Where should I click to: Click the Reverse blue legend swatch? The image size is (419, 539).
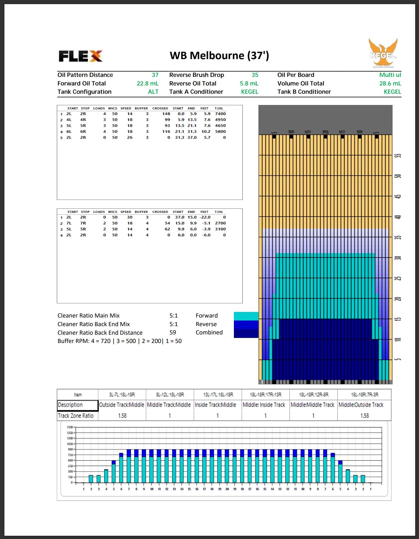tap(246, 325)
